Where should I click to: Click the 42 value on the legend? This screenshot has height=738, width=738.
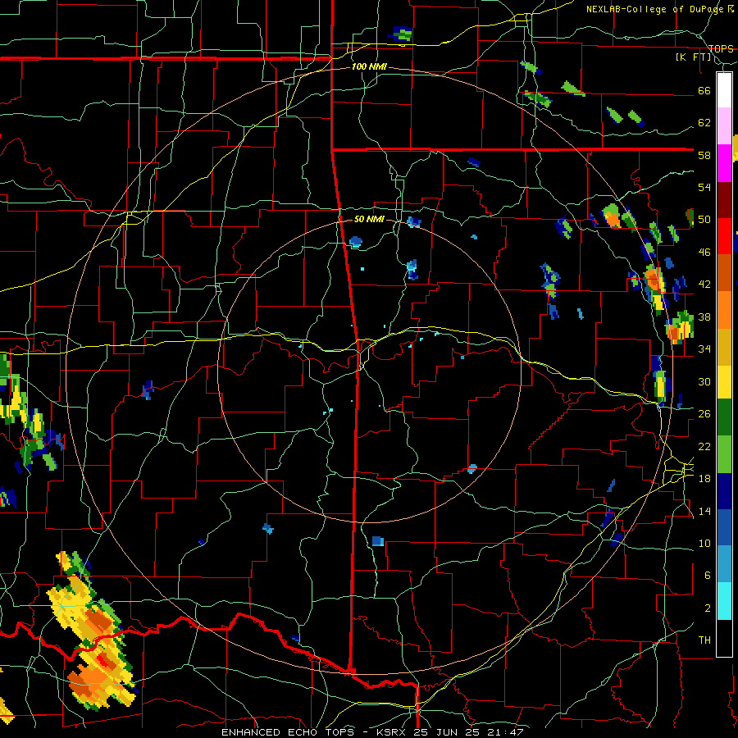tap(704, 285)
